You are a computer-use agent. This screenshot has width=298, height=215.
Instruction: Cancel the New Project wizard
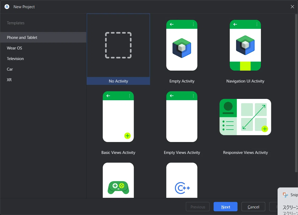tap(253, 207)
